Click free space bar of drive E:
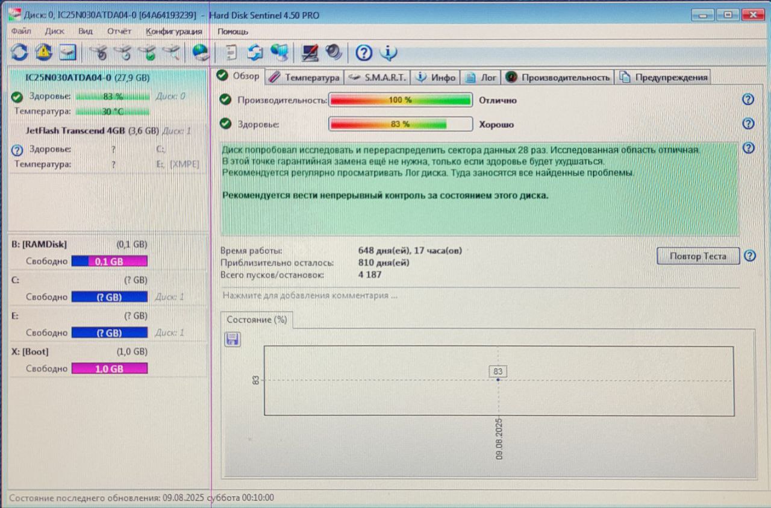The image size is (771, 508). coord(109,333)
